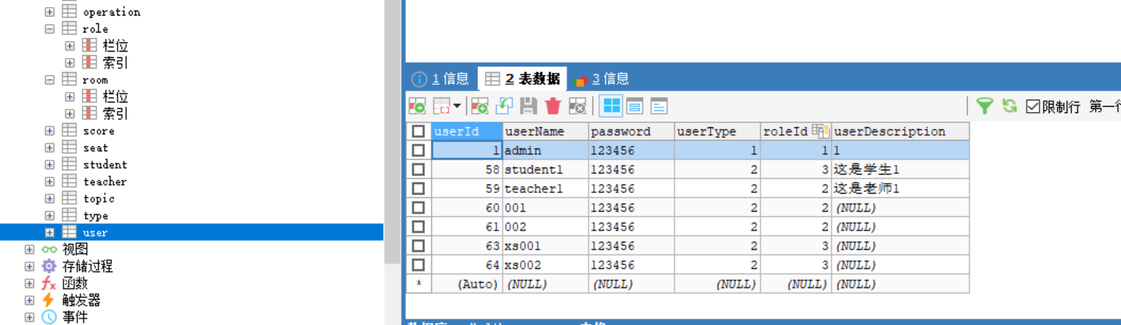1121x325 pixels.
Task: Sort by userName column header
Action: pyautogui.click(x=545, y=131)
